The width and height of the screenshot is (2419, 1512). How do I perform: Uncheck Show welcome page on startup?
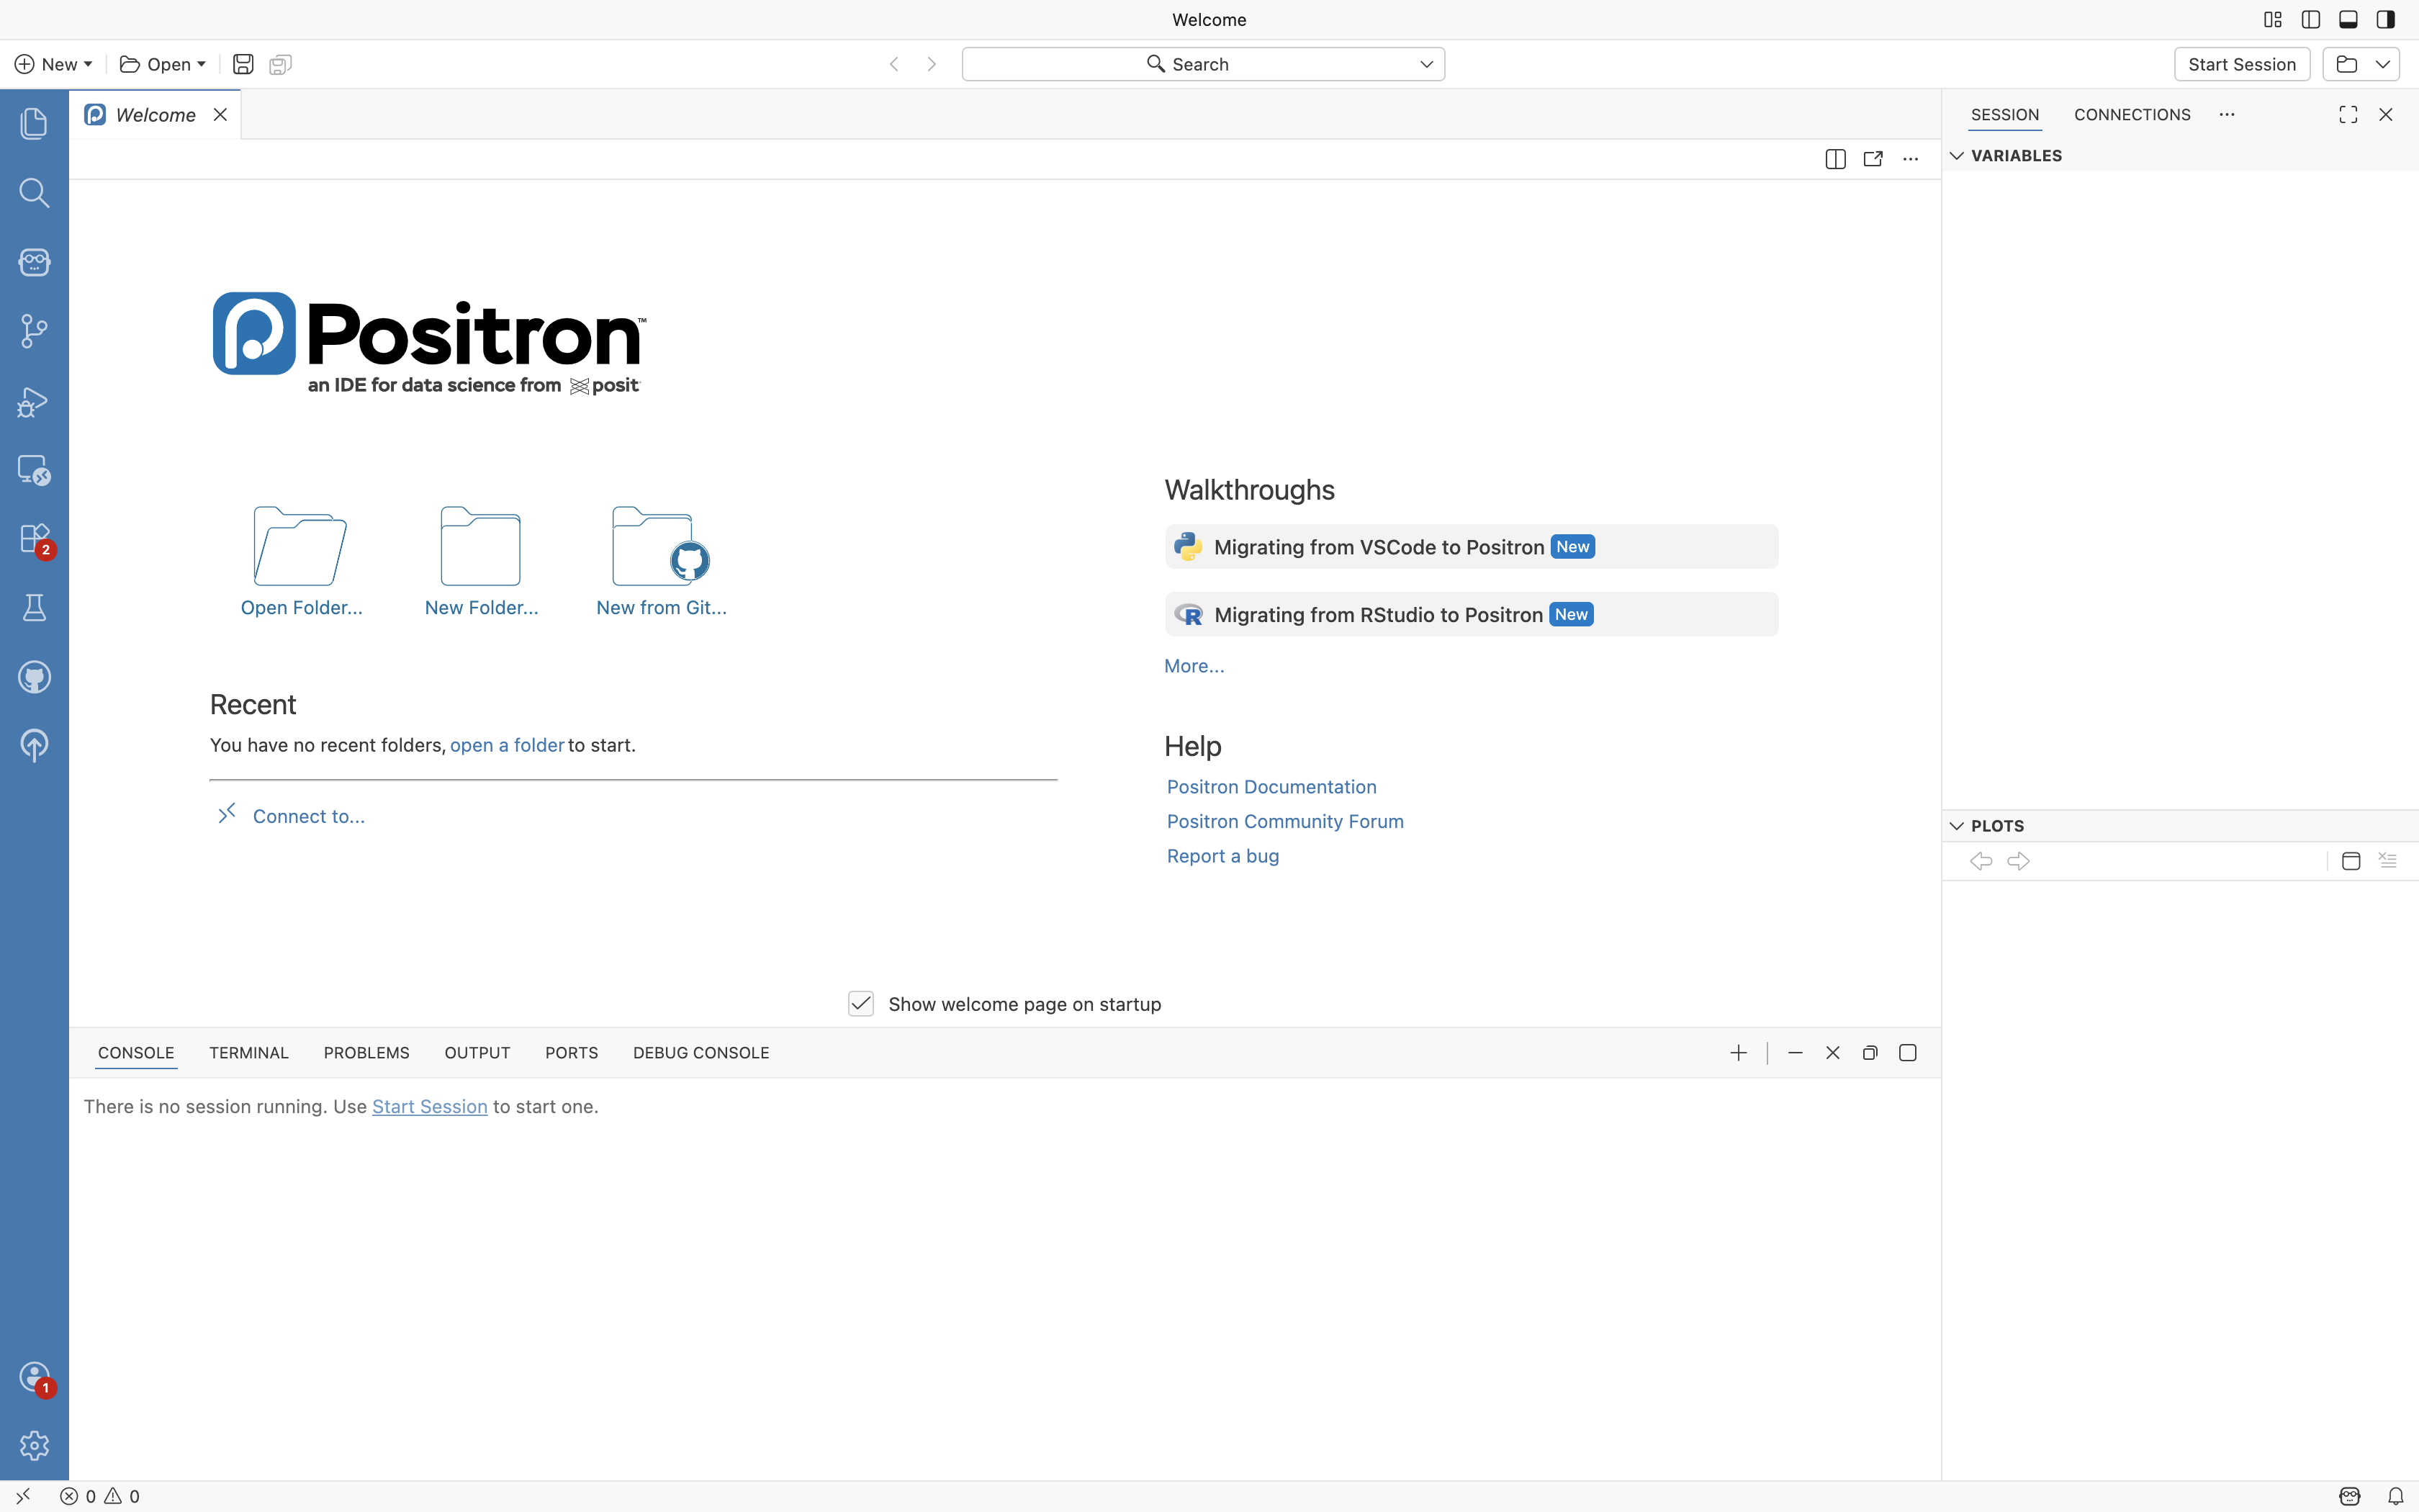[x=860, y=1004]
